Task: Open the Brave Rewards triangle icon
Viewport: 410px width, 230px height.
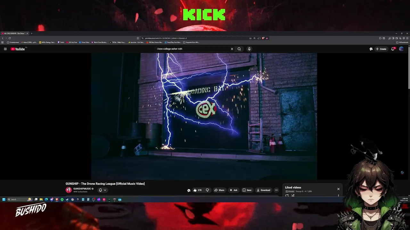Action: pyautogui.click(x=267, y=38)
